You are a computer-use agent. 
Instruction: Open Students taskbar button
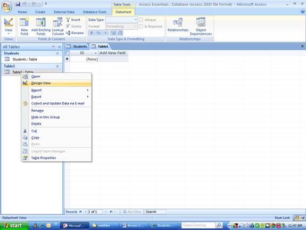click(x=163, y=226)
